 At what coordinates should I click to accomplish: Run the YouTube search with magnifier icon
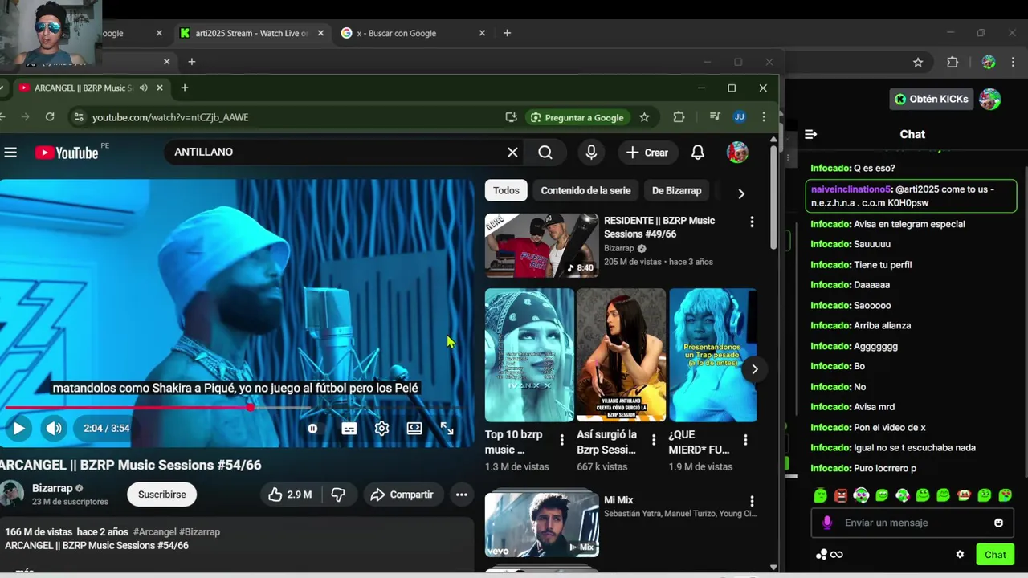click(x=545, y=153)
